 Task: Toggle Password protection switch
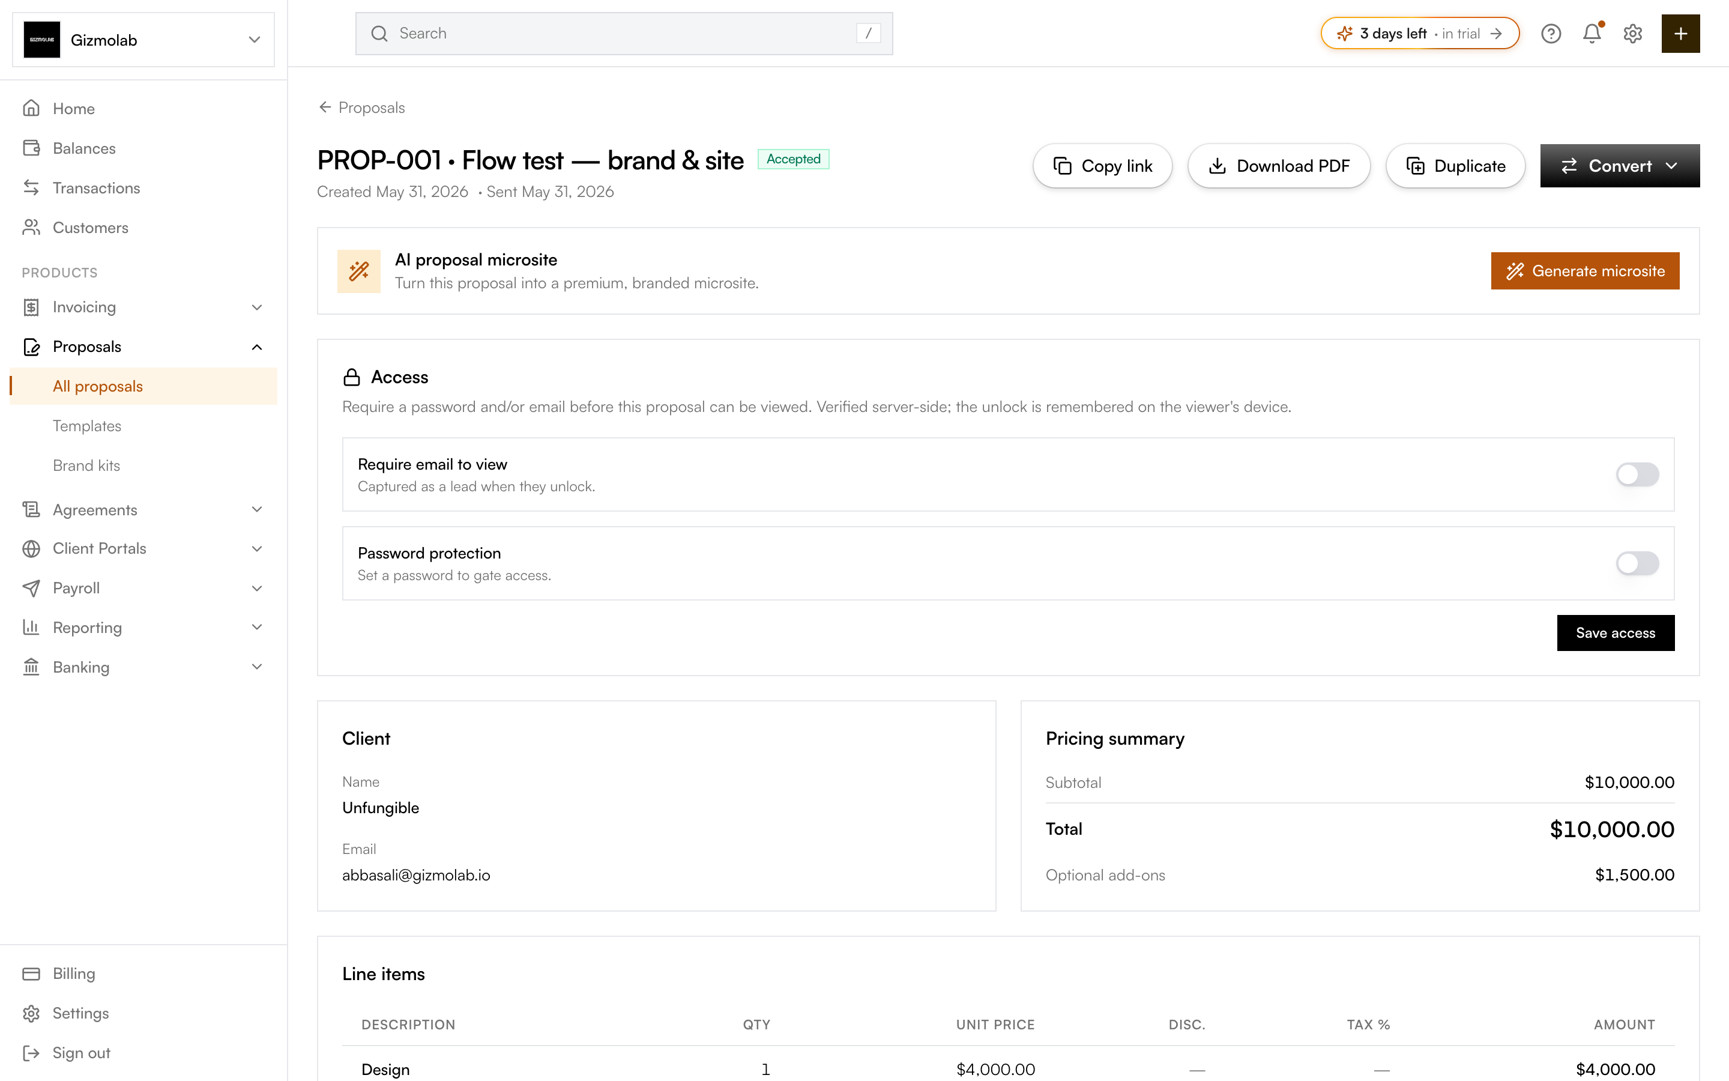[x=1637, y=563]
